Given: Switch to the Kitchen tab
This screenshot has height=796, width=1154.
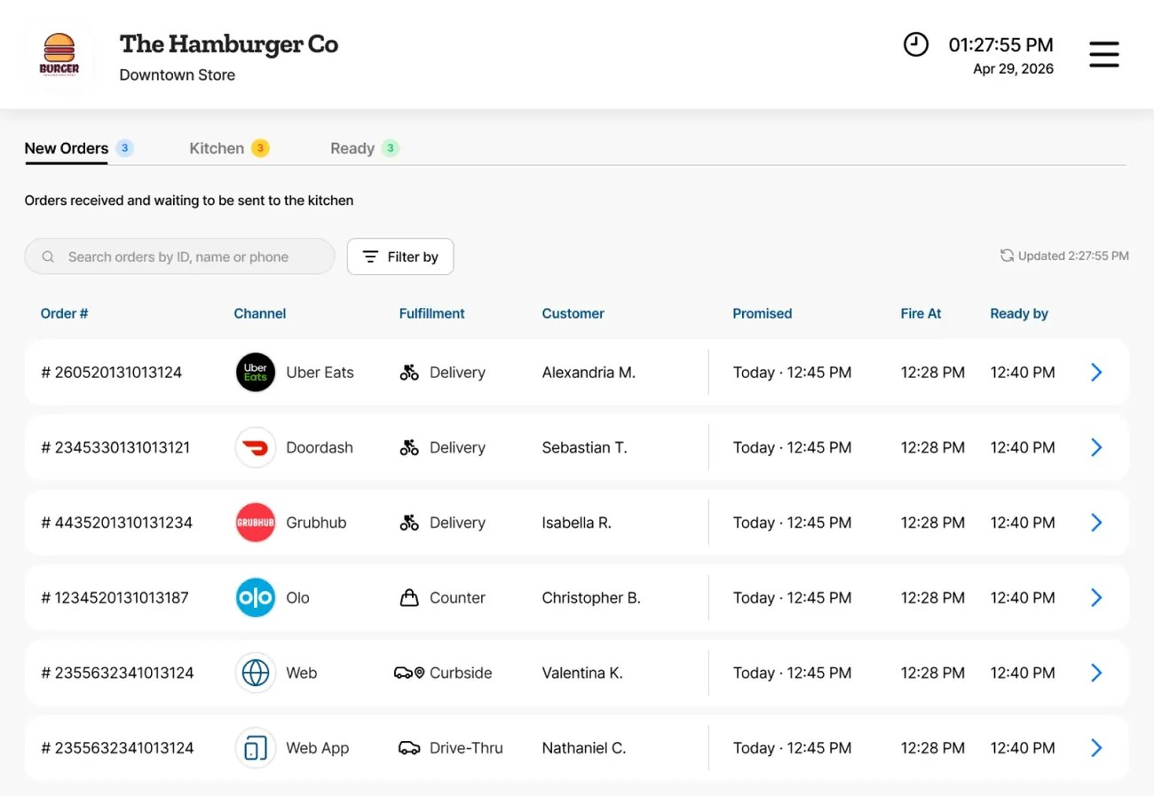Looking at the screenshot, I should tap(217, 148).
